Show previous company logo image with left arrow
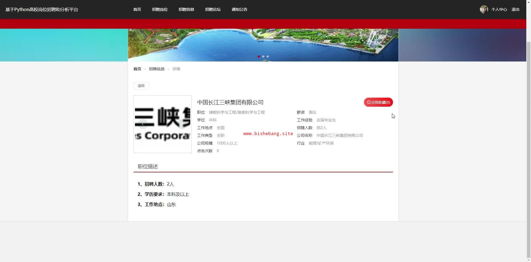The image size is (531, 262). pyautogui.click(x=143, y=124)
